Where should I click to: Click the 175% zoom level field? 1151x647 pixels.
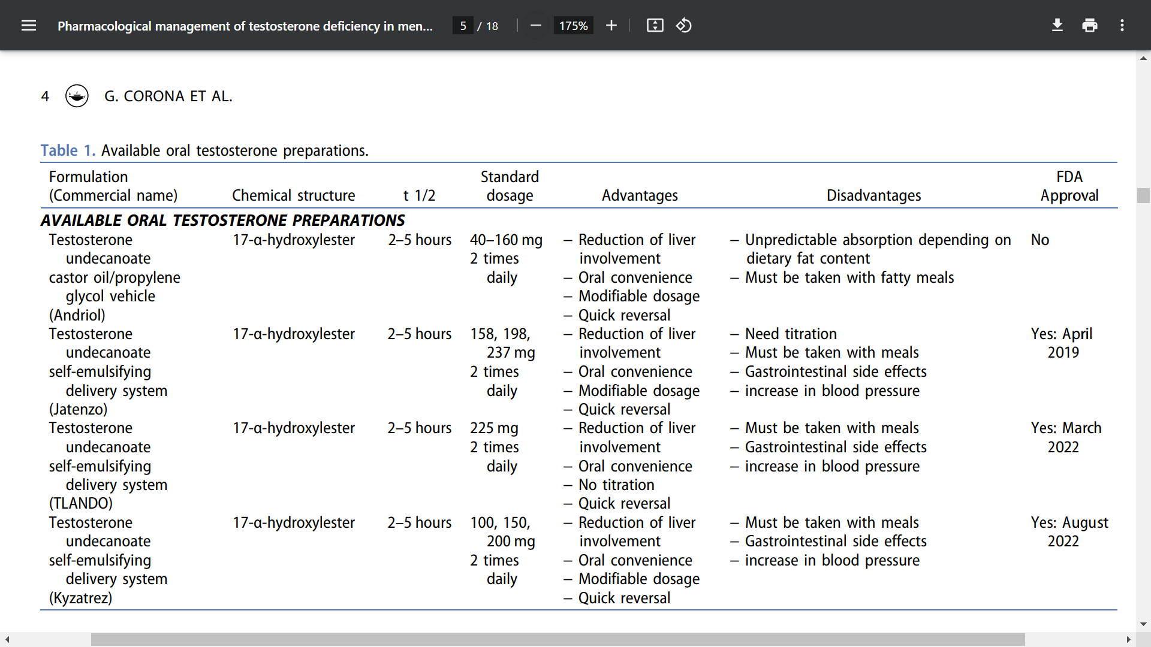pos(573,26)
